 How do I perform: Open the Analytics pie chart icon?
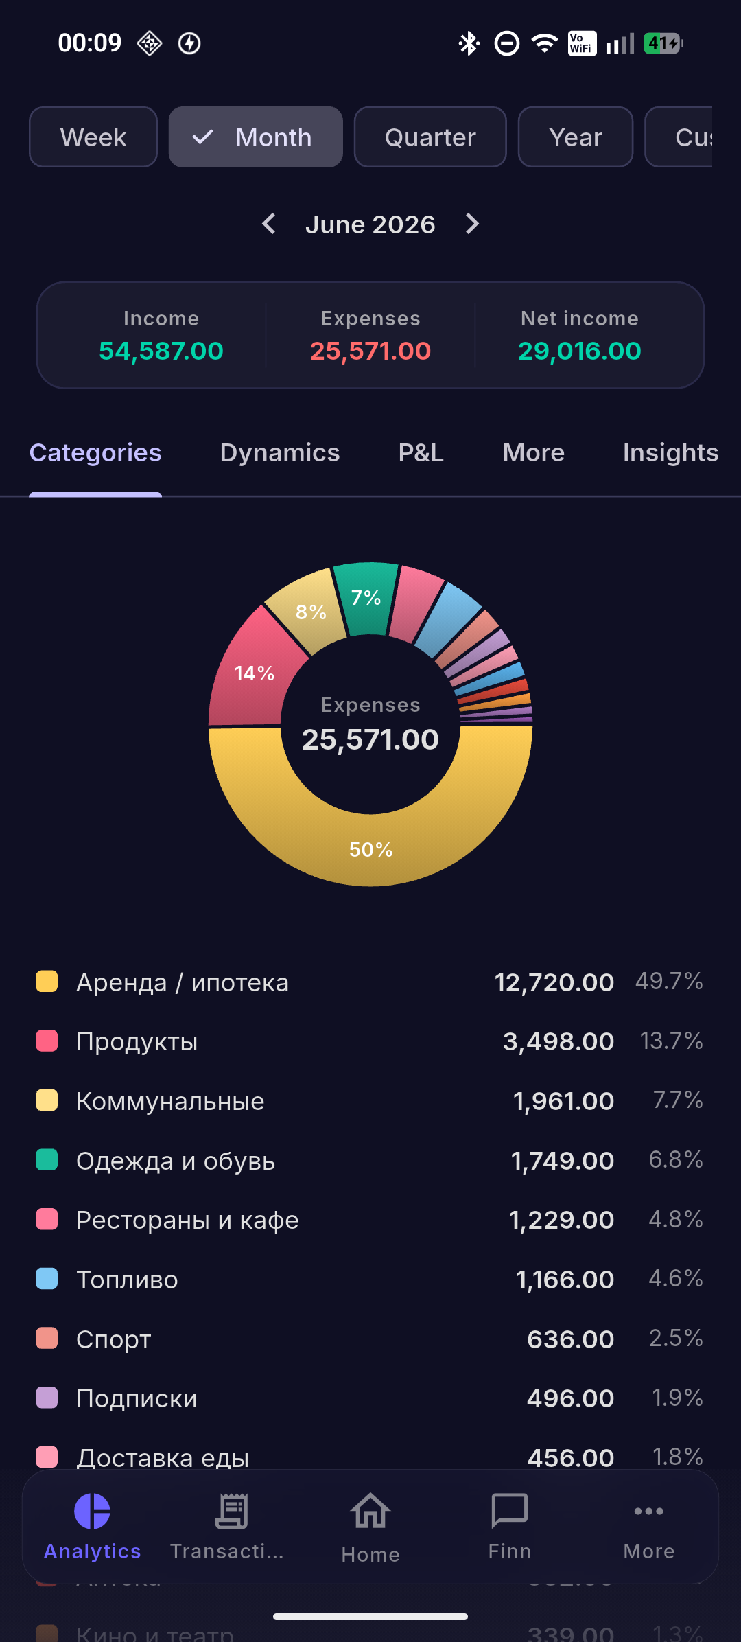coord(92,1511)
